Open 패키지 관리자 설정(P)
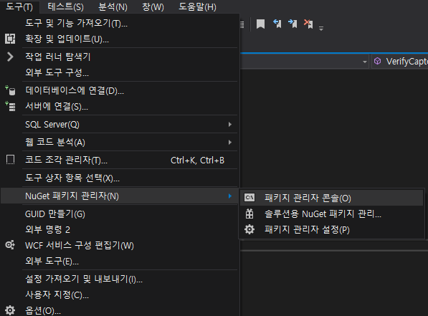 332,229
